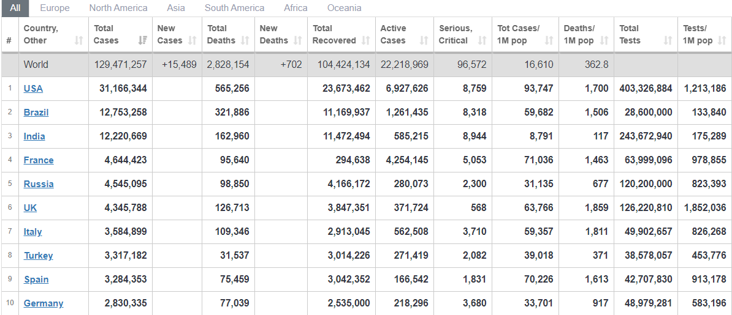
Task: Click the Total Recovered header label
Action: (x=334, y=34)
